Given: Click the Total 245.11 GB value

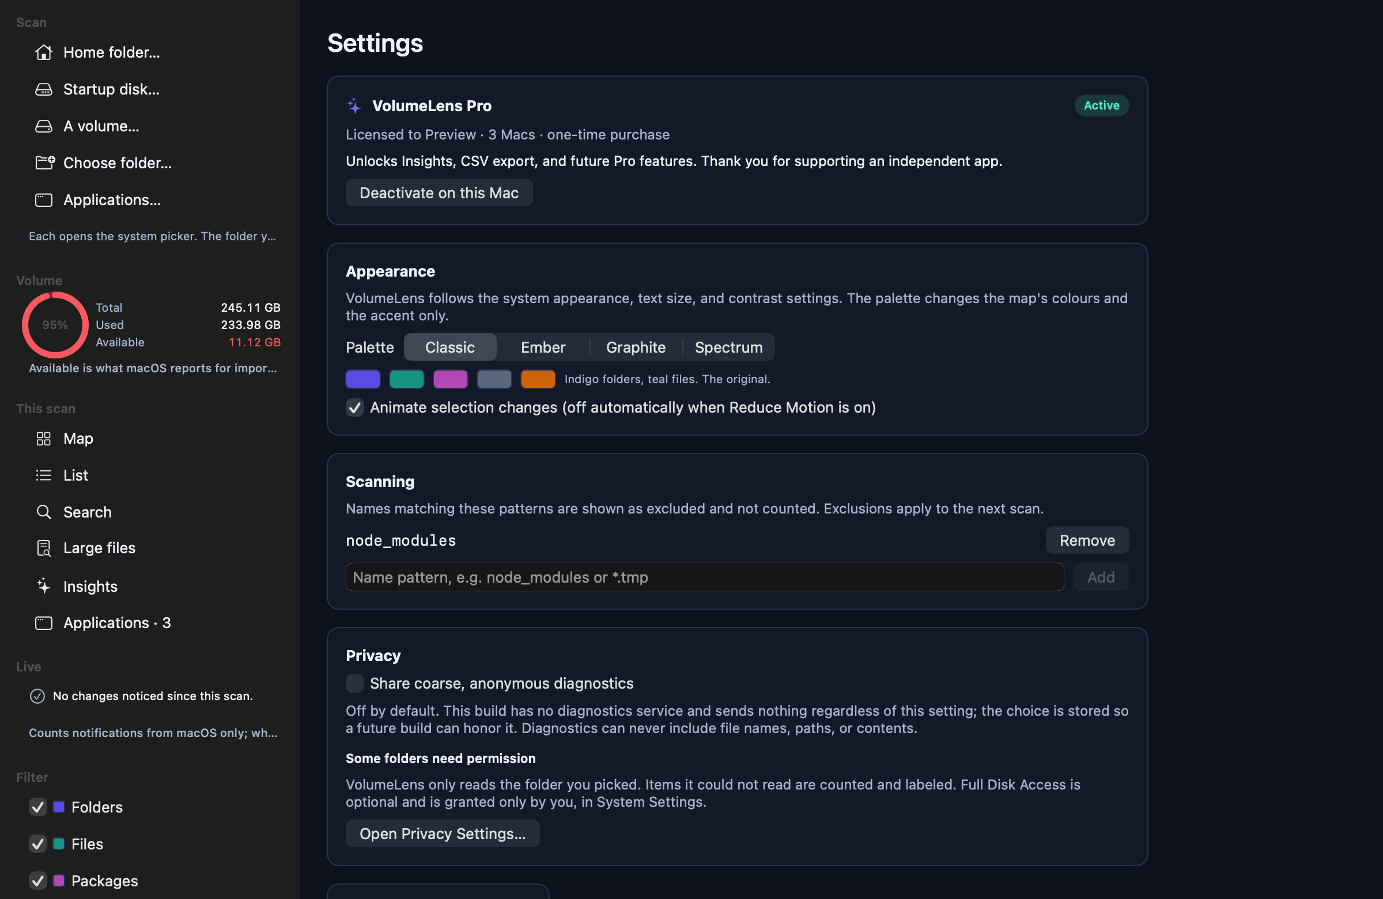Looking at the screenshot, I should coord(251,307).
